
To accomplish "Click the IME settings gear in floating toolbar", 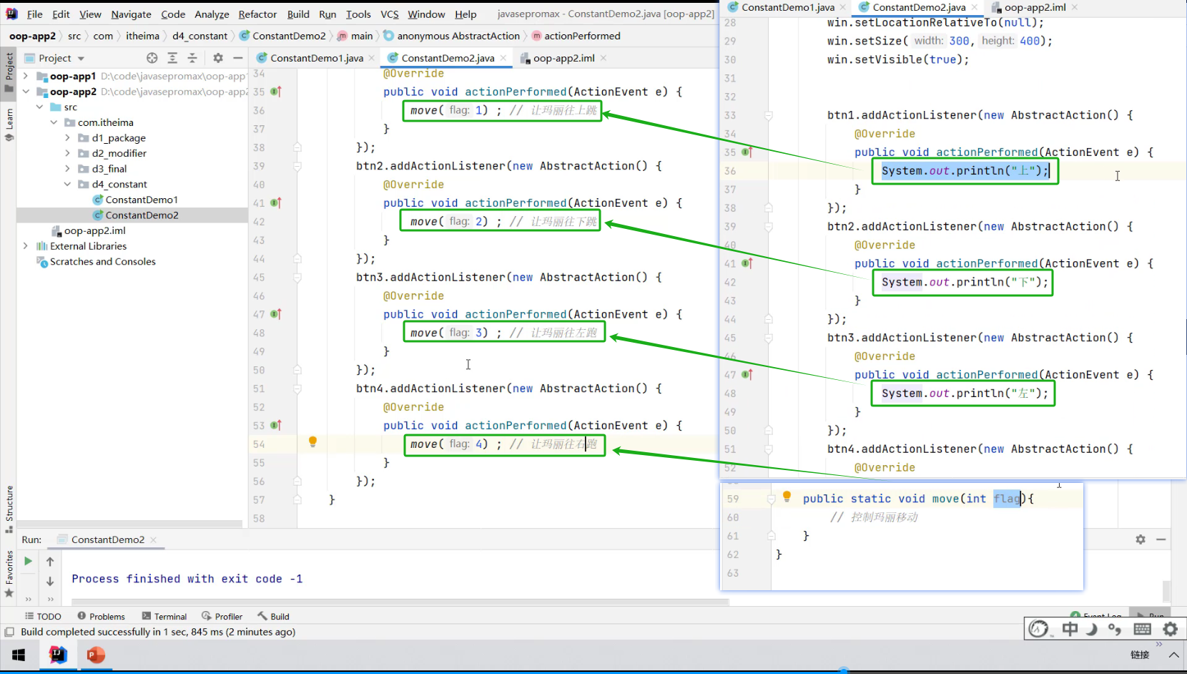I will click(x=1171, y=629).
